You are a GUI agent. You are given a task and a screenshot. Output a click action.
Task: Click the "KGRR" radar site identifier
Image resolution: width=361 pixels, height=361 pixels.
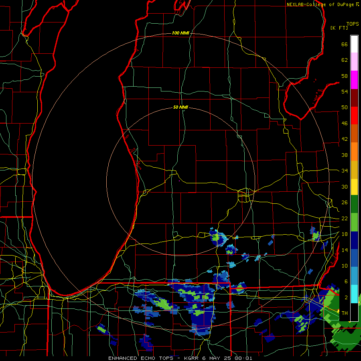point(191,358)
